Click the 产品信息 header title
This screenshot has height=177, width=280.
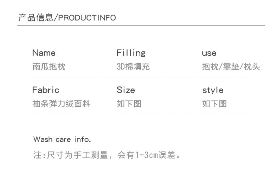coord(35,17)
